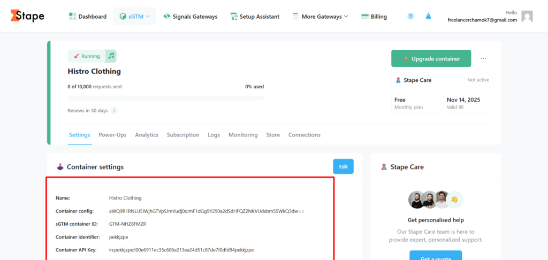Expand the More Gateways menu
The width and height of the screenshot is (548, 260).
click(320, 17)
